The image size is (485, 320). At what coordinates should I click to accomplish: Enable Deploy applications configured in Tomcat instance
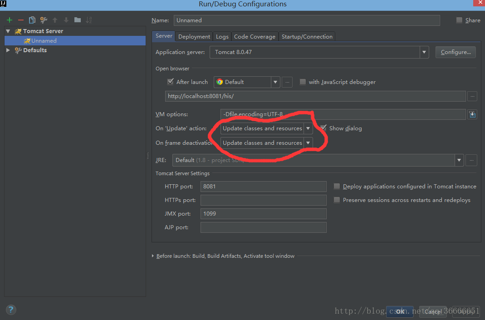tap(337, 186)
